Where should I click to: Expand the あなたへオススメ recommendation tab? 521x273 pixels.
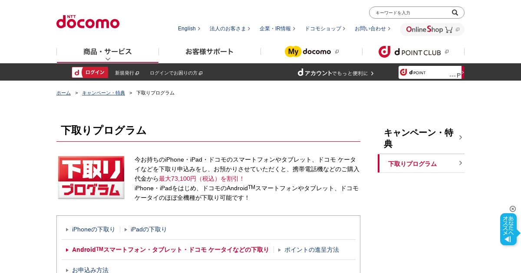[509, 229]
